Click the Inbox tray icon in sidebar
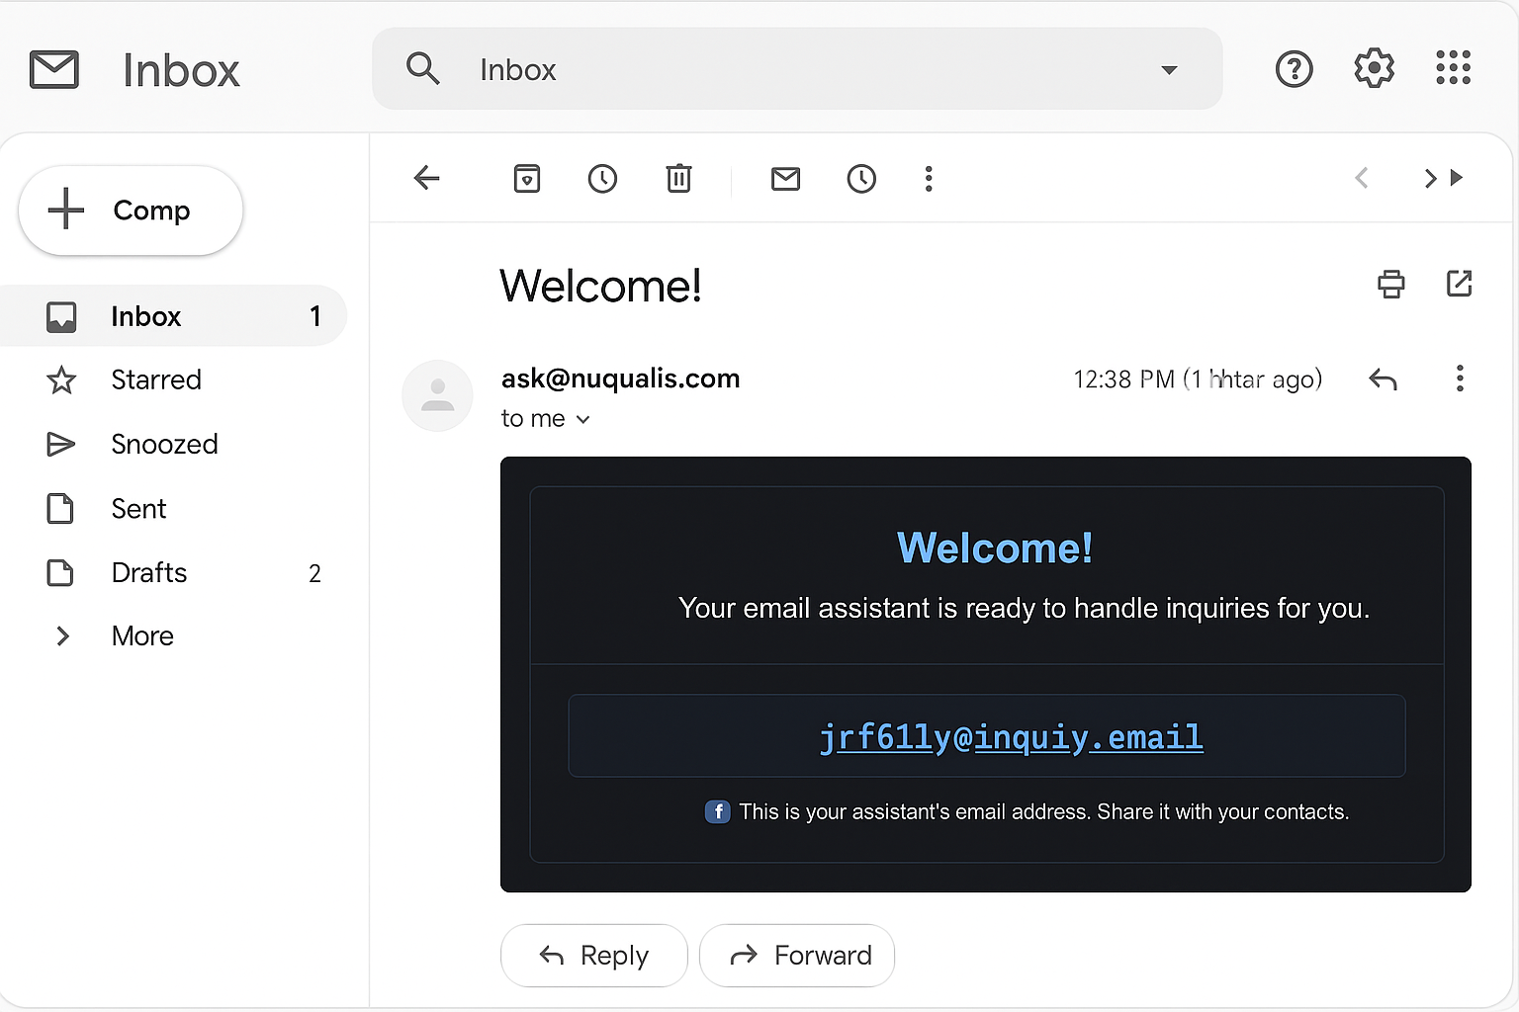Viewport: 1519px width, 1012px height. (61, 316)
